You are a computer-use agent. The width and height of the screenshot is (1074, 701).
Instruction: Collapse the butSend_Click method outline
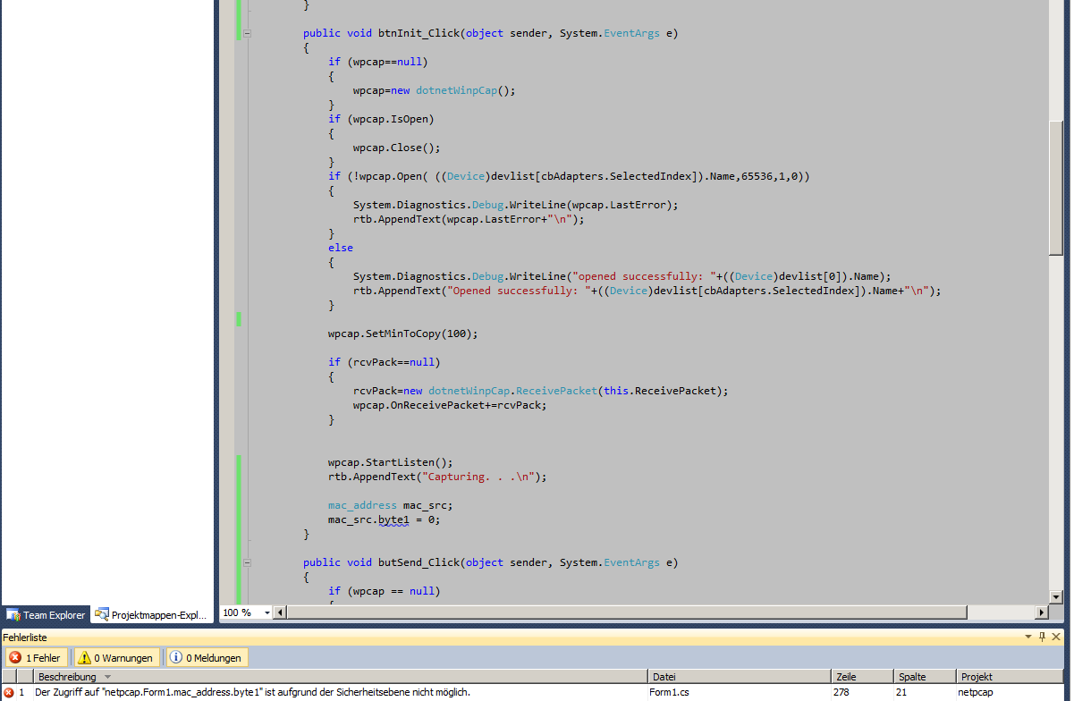point(247,562)
